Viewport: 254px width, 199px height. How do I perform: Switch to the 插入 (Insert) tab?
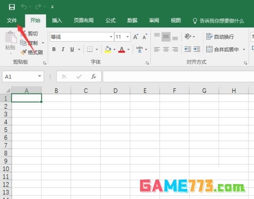coord(57,21)
